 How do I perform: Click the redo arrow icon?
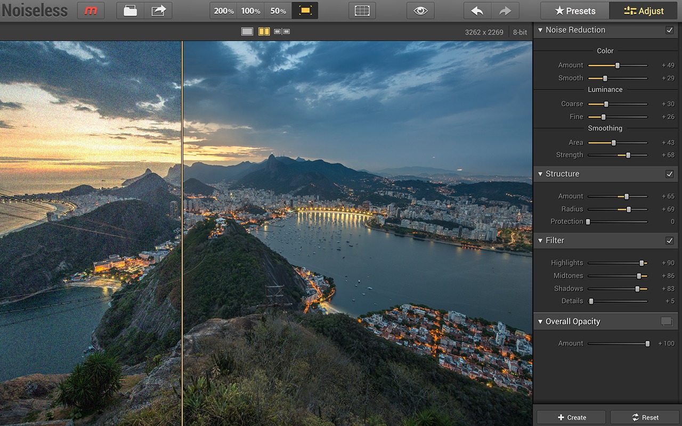tap(505, 11)
